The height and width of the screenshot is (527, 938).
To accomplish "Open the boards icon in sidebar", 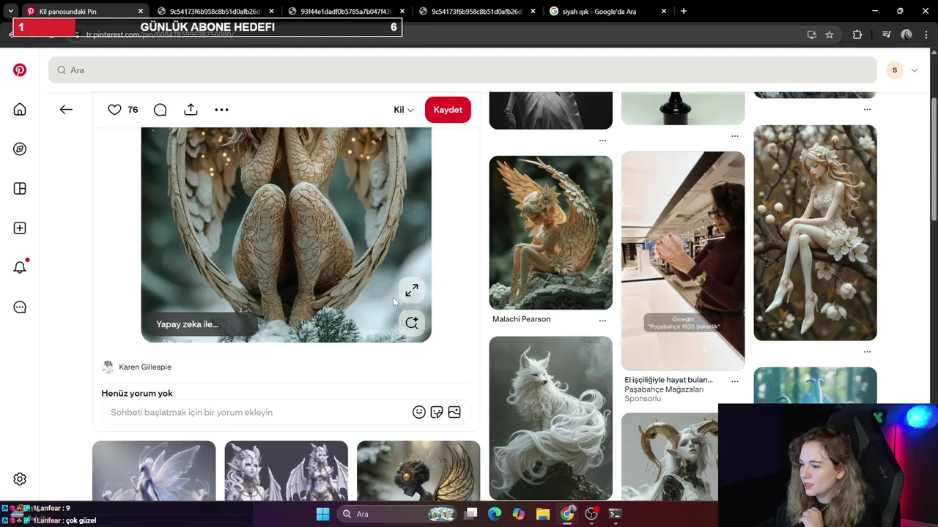I will 20,189.
